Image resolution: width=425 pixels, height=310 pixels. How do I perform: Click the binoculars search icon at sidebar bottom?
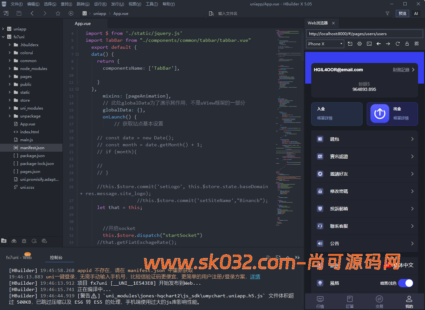click(14, 241)
